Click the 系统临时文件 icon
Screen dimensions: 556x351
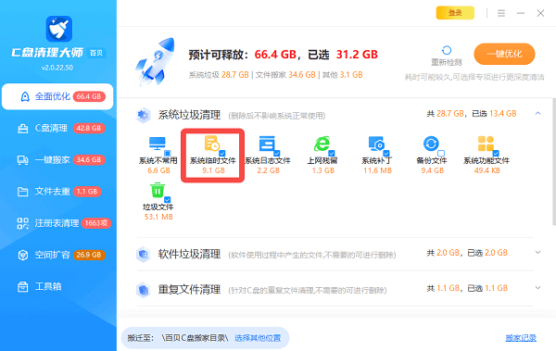[211, 144]
